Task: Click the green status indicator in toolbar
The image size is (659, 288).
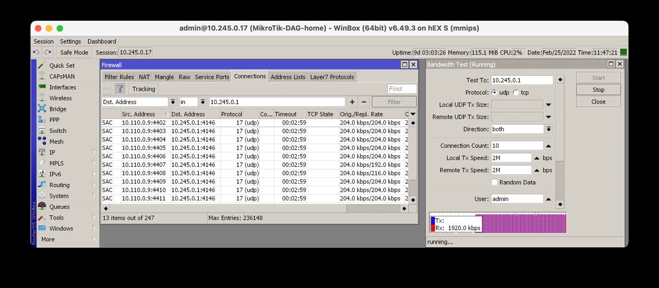Action: (x=623, y=52)
